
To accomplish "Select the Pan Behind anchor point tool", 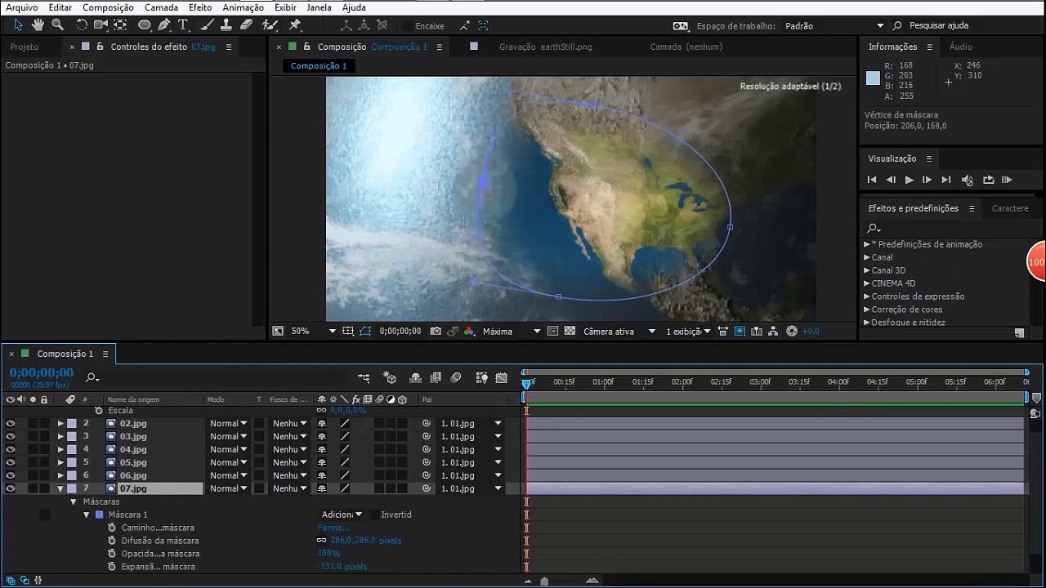I will click(x=120, y=25).
